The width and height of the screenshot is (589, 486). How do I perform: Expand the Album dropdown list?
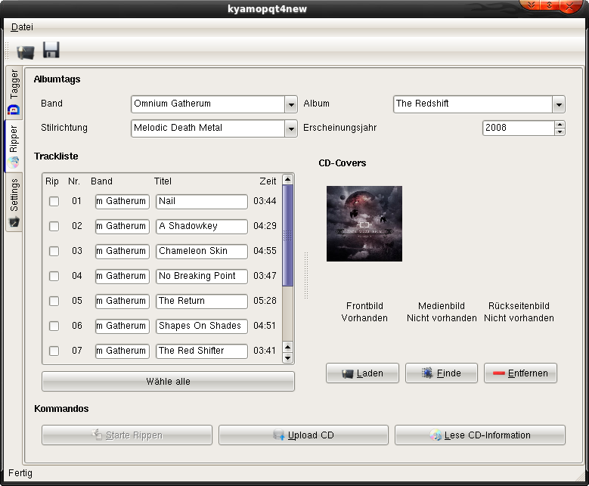click(558, 104)
